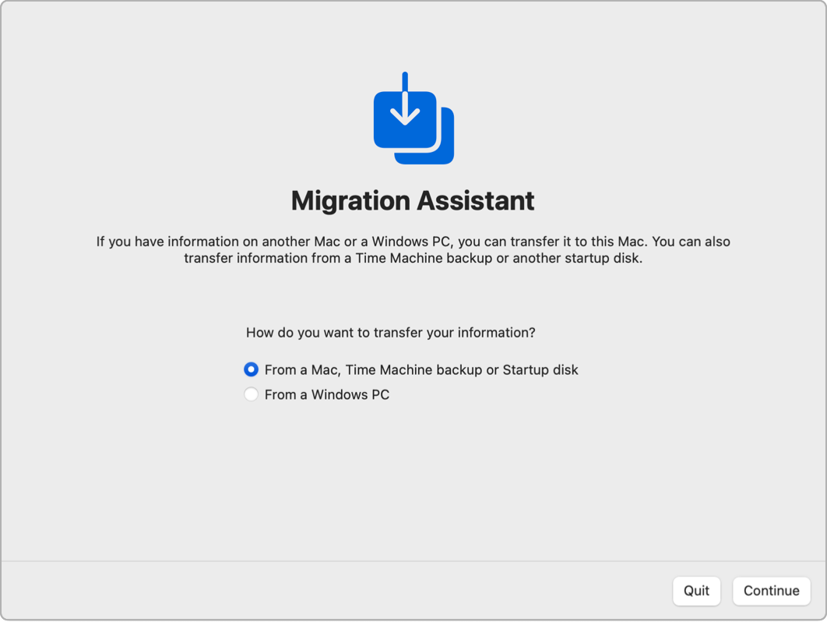Screen dimensions: 827x622
Task: Click the second line mentioning Time Machine backup
Action: (413, 258)
